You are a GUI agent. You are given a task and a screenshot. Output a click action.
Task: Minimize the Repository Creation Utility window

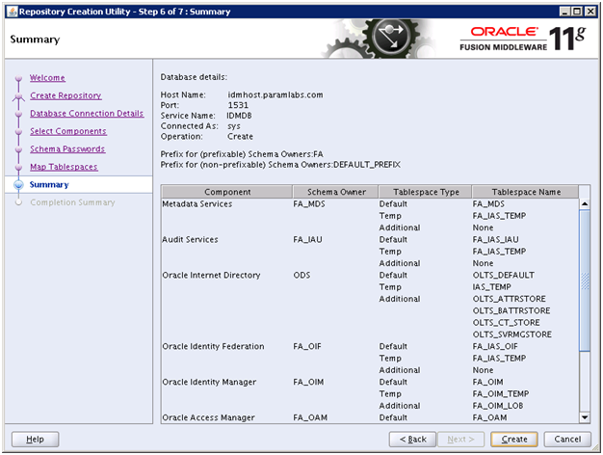[x=564, y=12]
